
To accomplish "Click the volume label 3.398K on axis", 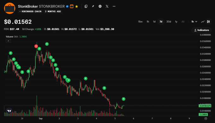I will coord(203,114).
